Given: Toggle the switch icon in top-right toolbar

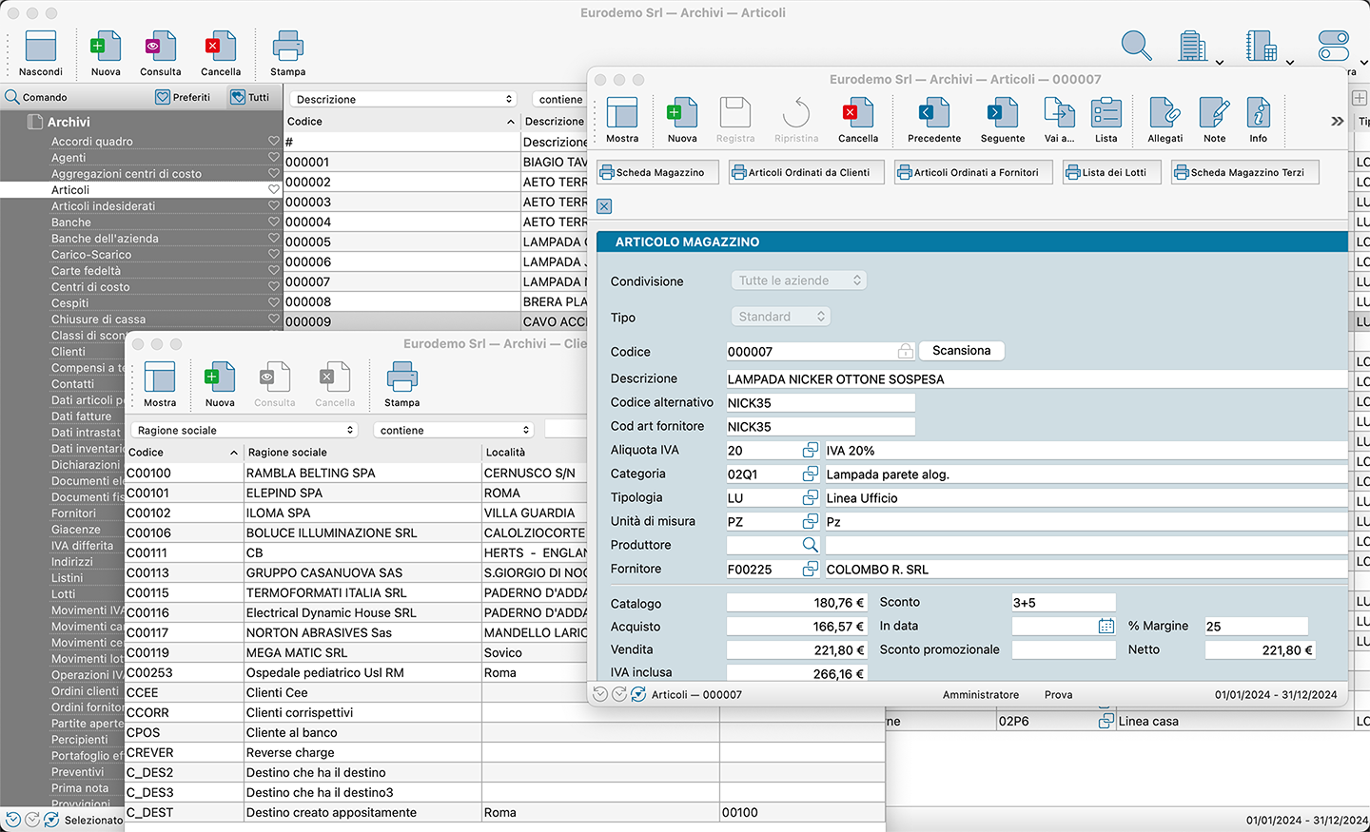Looking at the screenshot, I should 1333,46.
